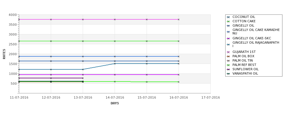Click green 2650 line point on 13-07-2016
Screen dimensions: 283x124
(x=83, y=41)
